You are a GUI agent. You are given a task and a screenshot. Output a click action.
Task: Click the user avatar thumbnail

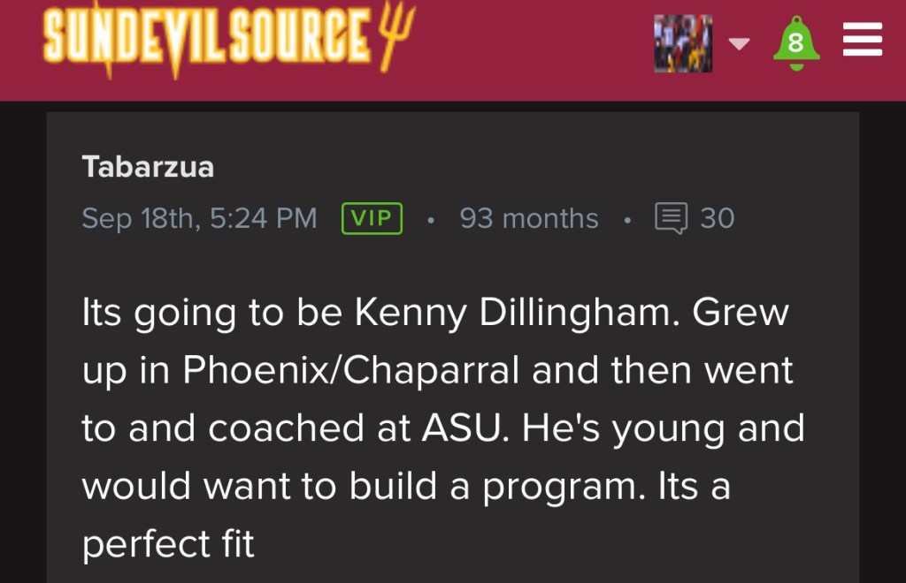683,42
